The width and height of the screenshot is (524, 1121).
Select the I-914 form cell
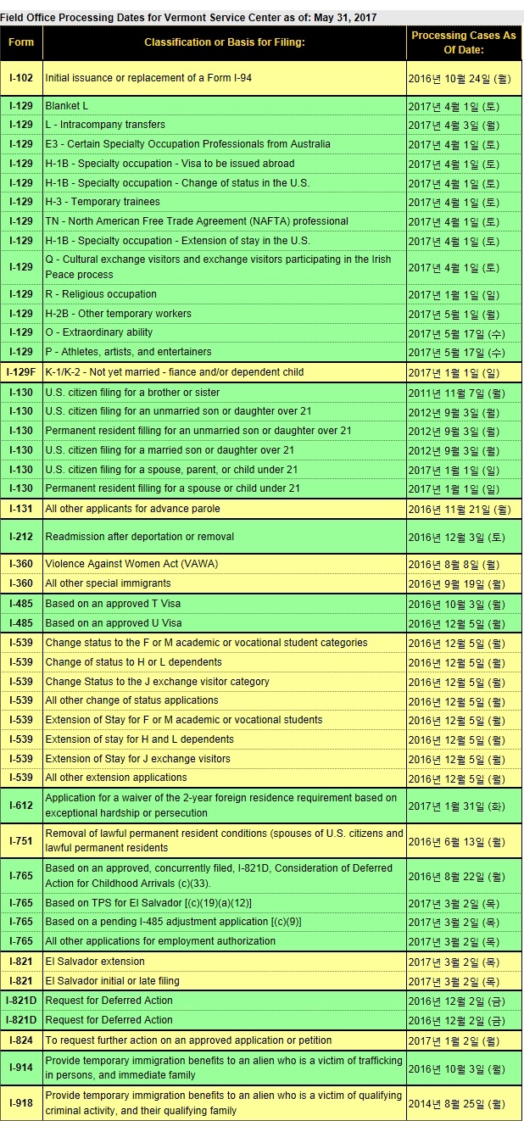point(21,1068)
